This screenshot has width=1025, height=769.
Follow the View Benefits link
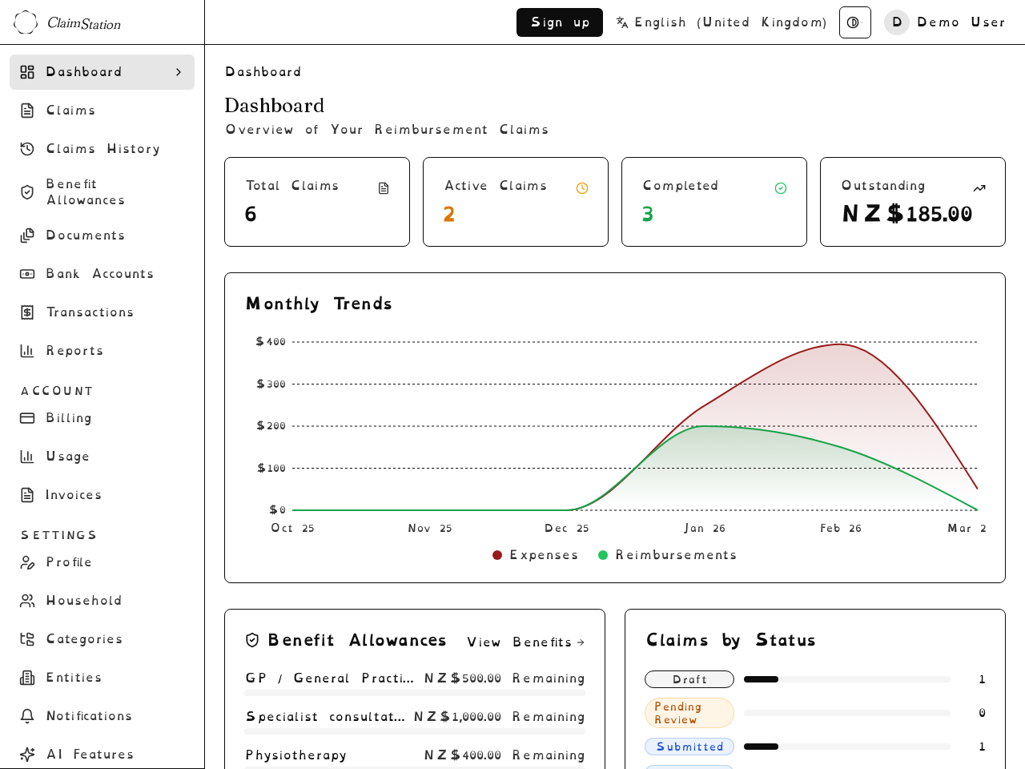point(526,642)
